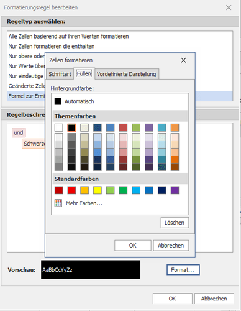Select the Nur obere oder rule type

pyautogui.click(x=26, y=56)
